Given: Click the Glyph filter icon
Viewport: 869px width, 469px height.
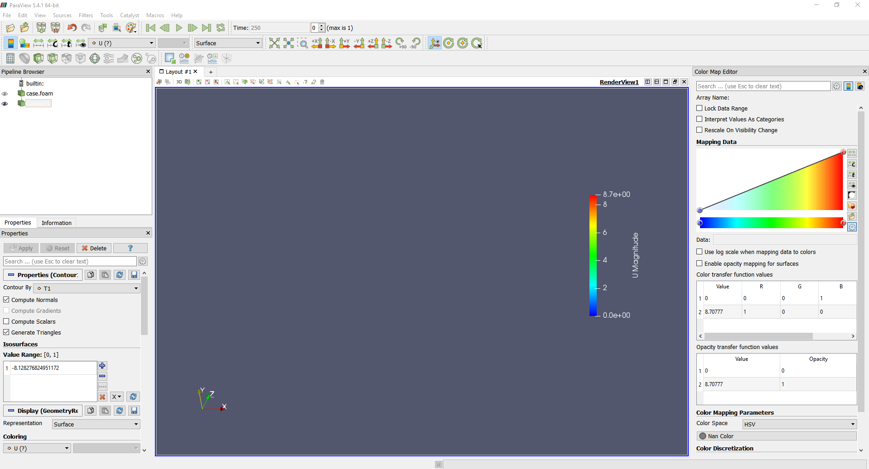Looking at the screenshot, I should point(94,59).
